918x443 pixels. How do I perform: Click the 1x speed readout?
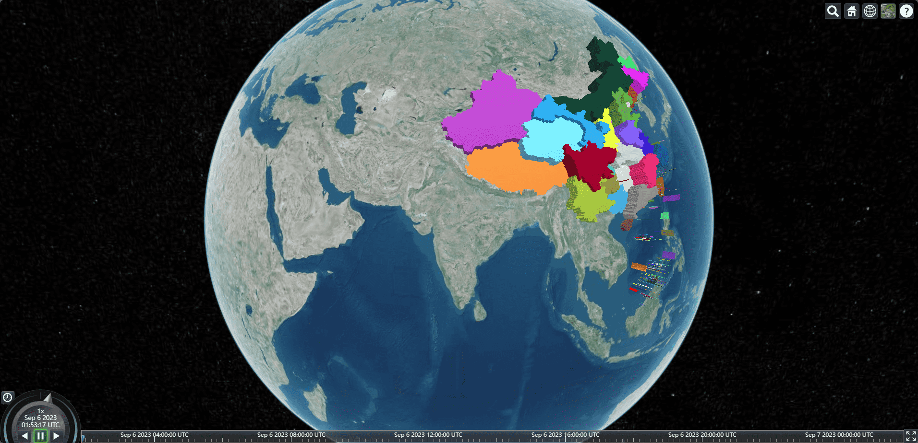tap(41, 411)
